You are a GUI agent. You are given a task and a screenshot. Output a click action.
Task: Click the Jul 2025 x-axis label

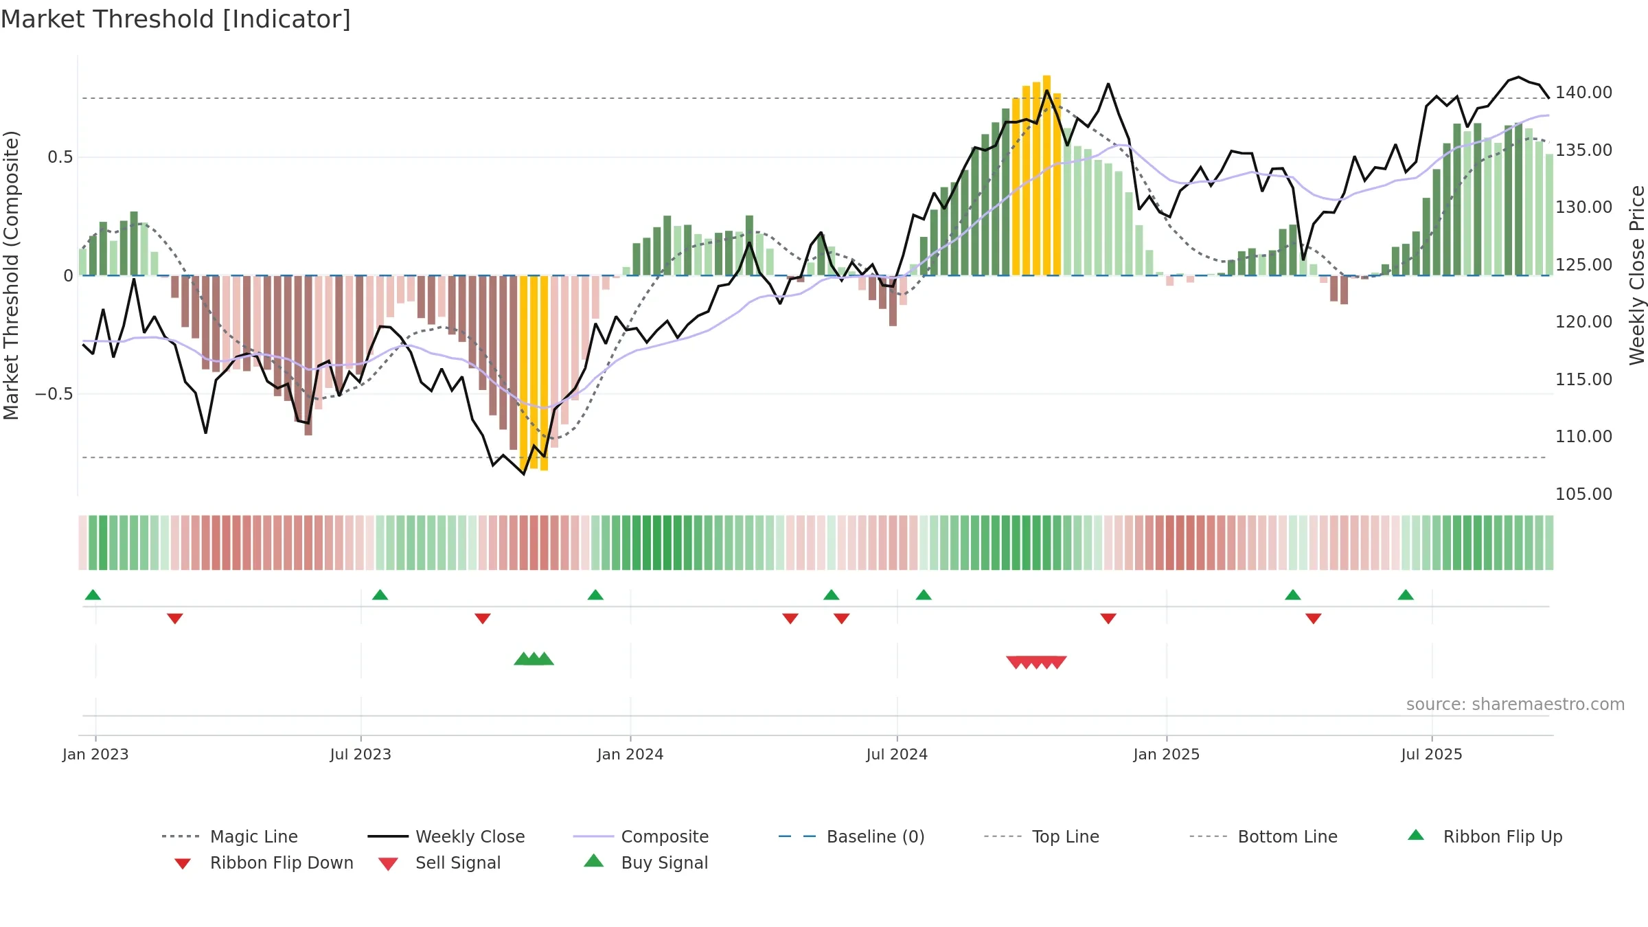[x=1432, y=754]
